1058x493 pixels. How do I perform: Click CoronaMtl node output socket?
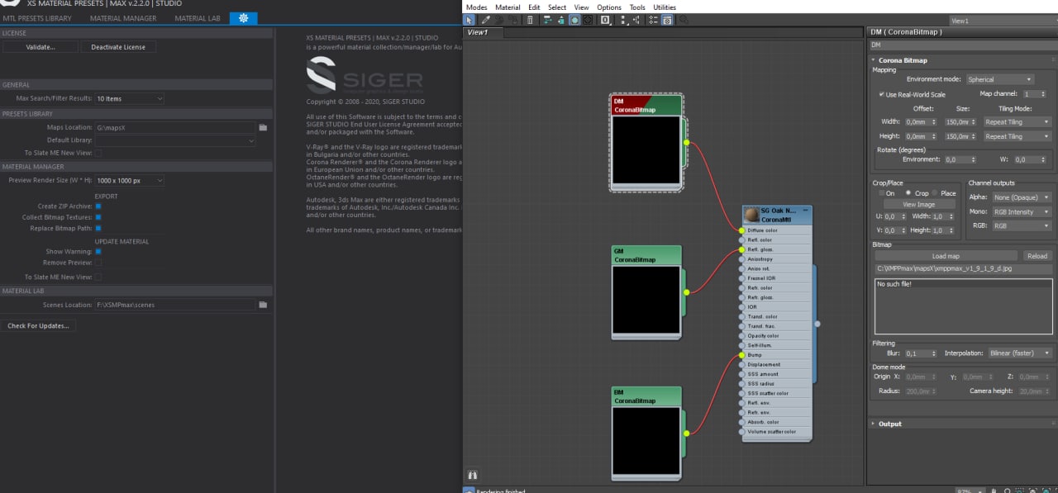(x=817, y=324)
